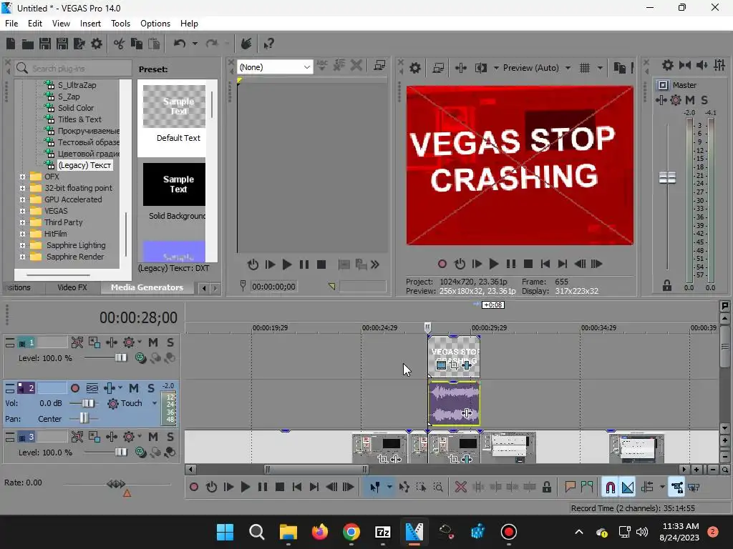Switch to the Media Generators tab
The height and width of the screenshot is (549, 733).
147,287
